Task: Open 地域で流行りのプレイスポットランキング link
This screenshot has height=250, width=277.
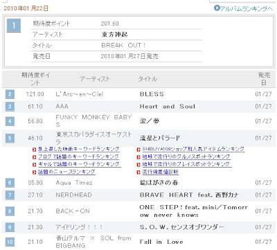Action: 186,164
